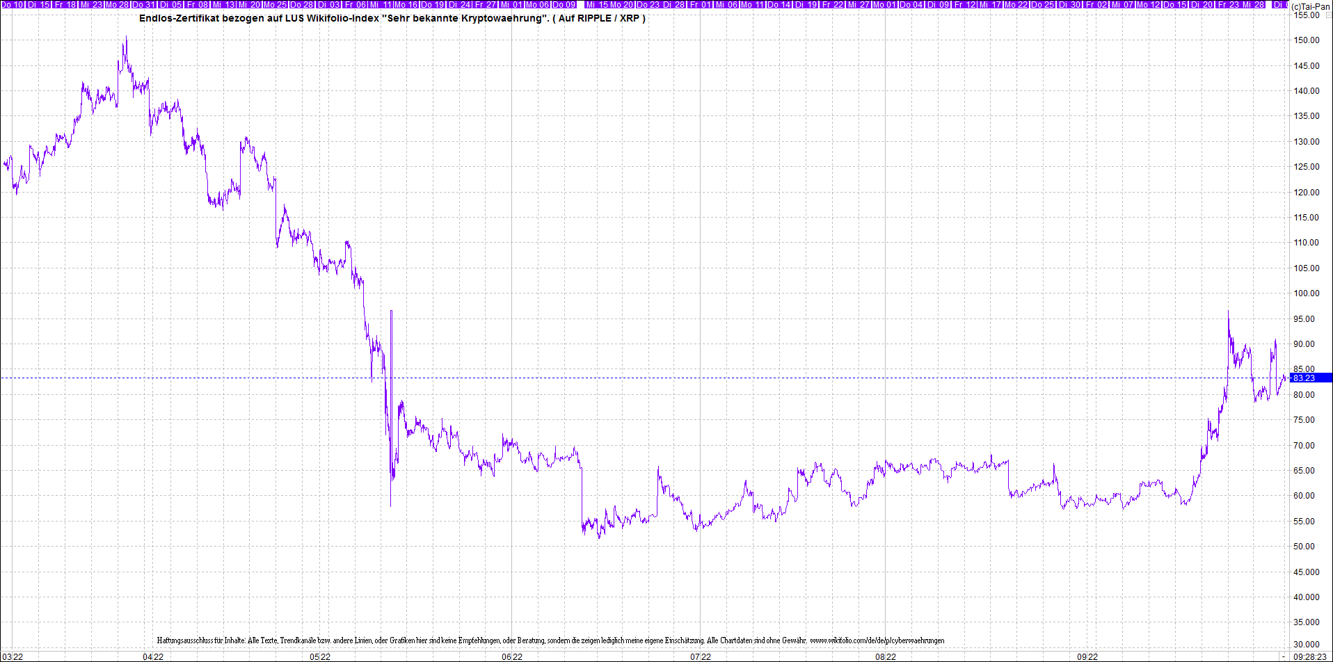Select the 'Mi 23' date in the top date bar

[92, 4]
